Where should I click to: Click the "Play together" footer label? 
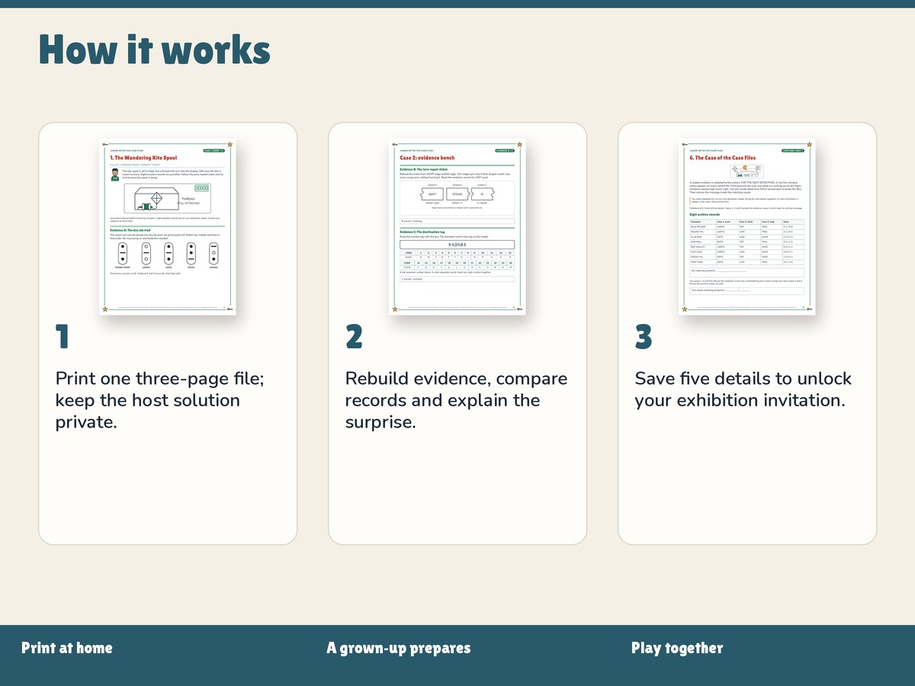(x=677, y=649)
